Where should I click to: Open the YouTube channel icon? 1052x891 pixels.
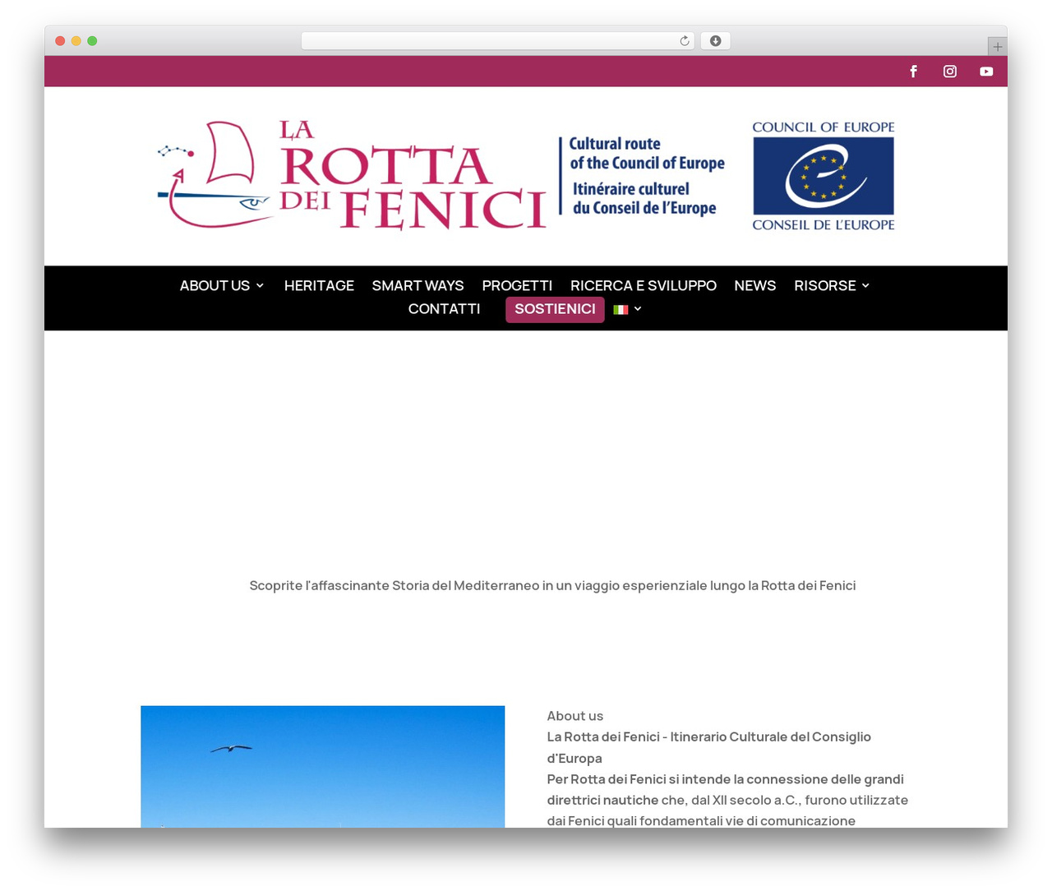pyautogui.click(x=986, y=72)
